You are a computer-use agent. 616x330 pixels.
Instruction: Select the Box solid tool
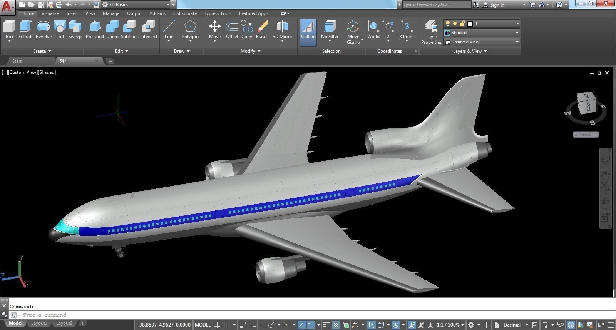tap(9, 30)
